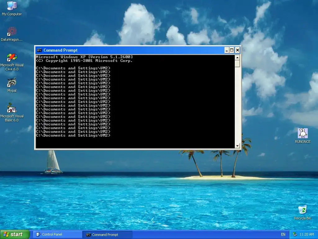Click the EN language indicator
The image size is (318, 239).
pyautogui.click(x=283, y=235)
